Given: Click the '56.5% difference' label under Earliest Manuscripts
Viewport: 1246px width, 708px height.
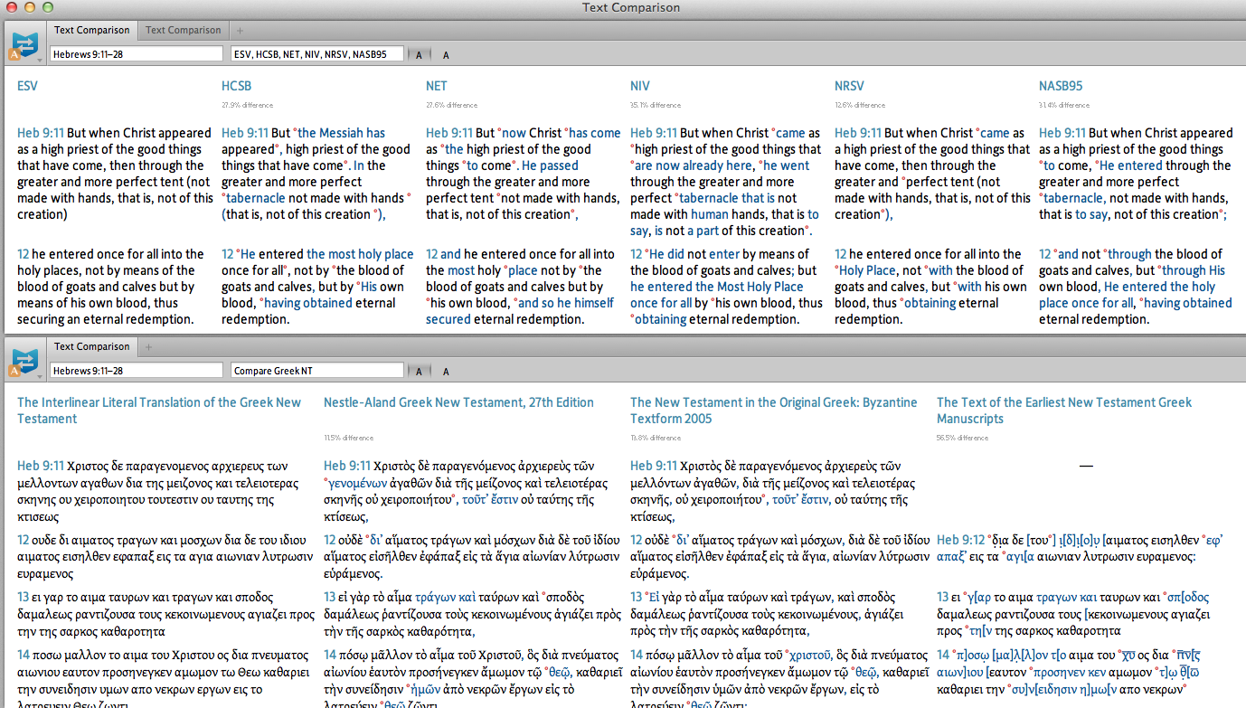Looking at the screenshot, I should click(962, 438).
